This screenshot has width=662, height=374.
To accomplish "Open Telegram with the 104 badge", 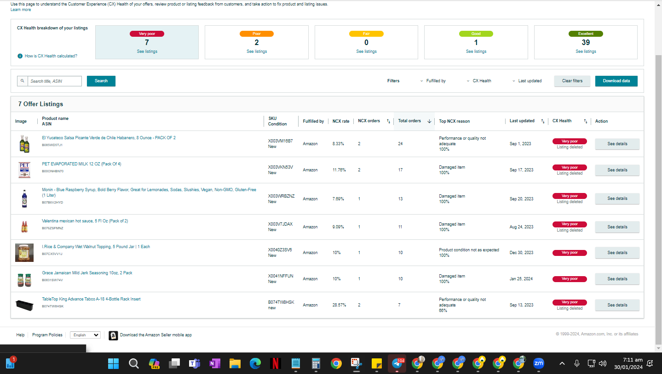I will 397,364.
